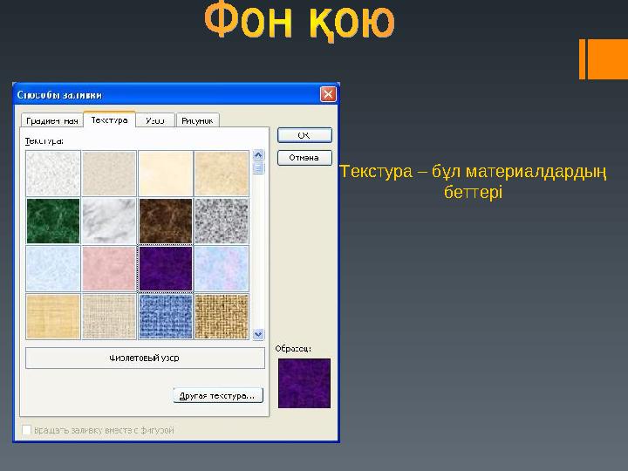Click the Отмена button
This screenshot has width=628, height=471.
pos(304,157)
